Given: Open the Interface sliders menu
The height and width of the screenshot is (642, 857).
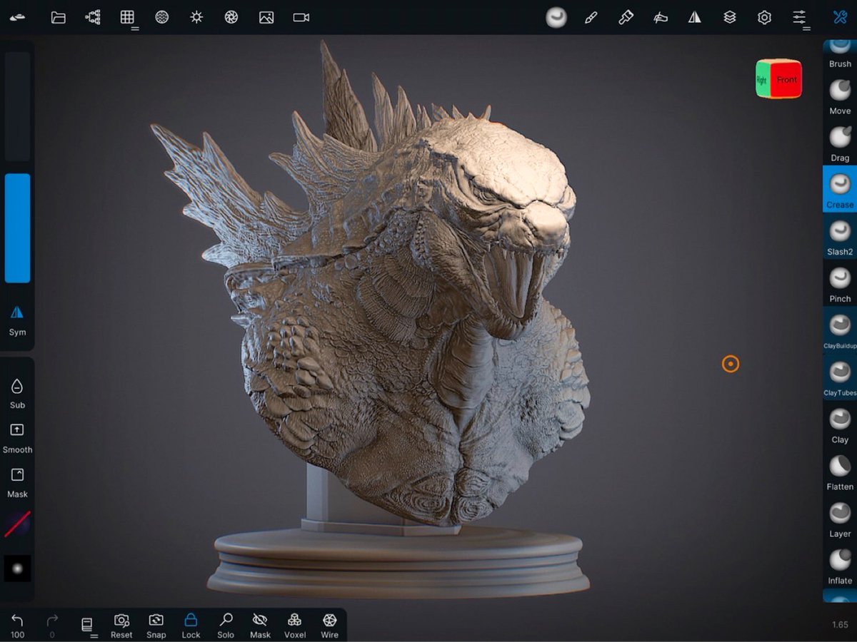Looking at the screenshot, I should (800, 18).
